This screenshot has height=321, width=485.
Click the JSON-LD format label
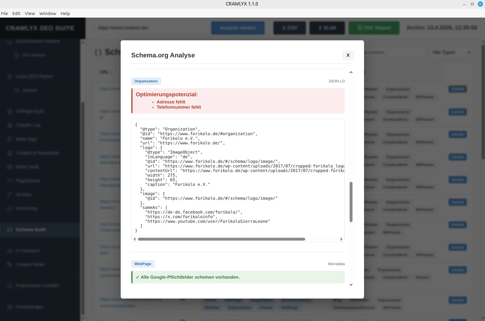[337, 81]
